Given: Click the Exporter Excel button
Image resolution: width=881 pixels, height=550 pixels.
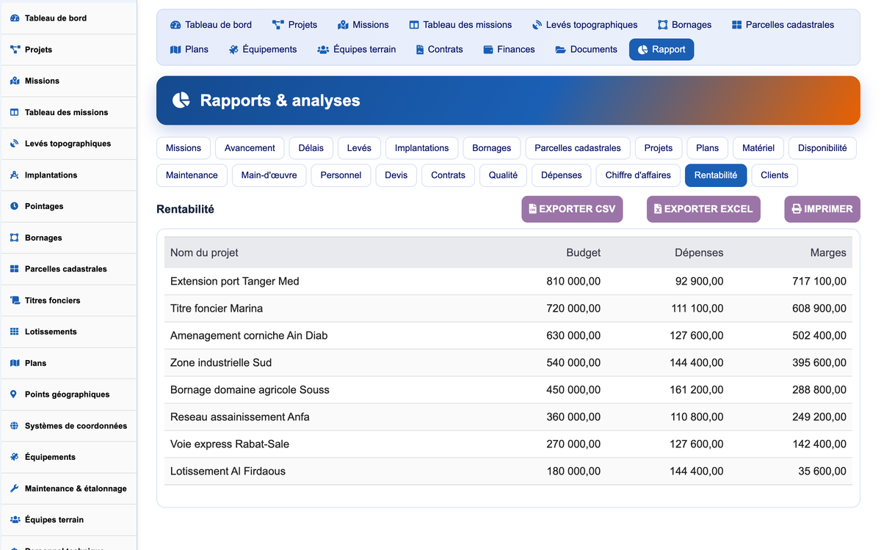Looking at the screenshot, I should tap(703, 209).
